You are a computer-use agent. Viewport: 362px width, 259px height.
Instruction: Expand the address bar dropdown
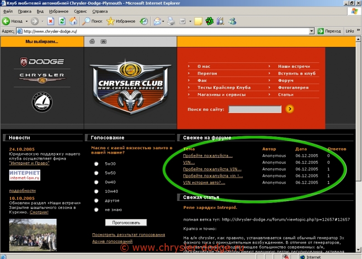[311, 31]
